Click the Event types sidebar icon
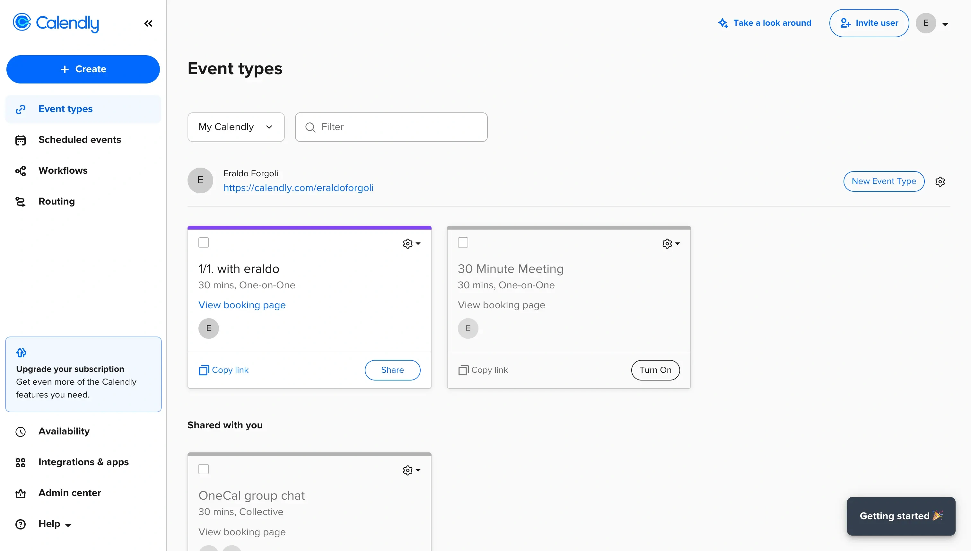The width and height of the screenshot is (971, 551). [21, 109]
